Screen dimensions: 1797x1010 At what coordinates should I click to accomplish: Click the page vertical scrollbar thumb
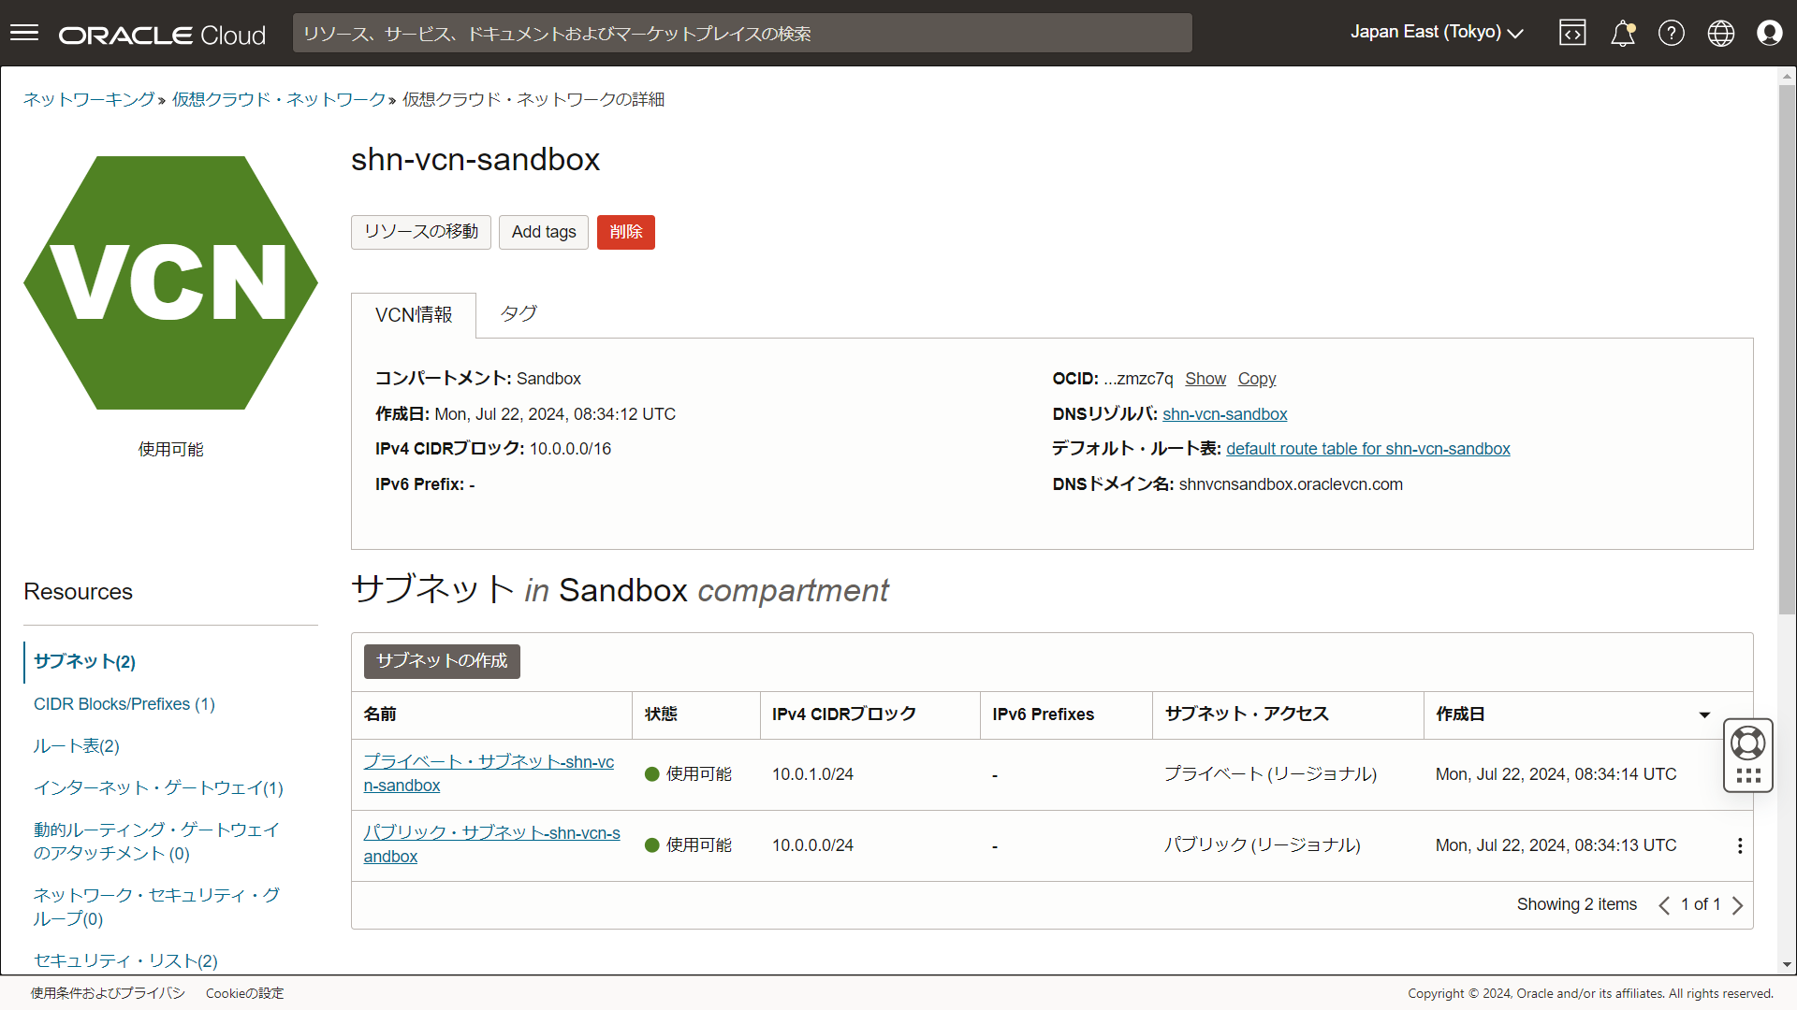(1787, 351)
